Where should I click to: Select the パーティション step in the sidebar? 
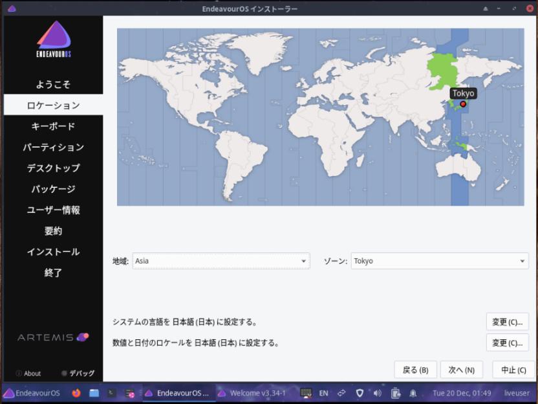[x=53, y=147]
